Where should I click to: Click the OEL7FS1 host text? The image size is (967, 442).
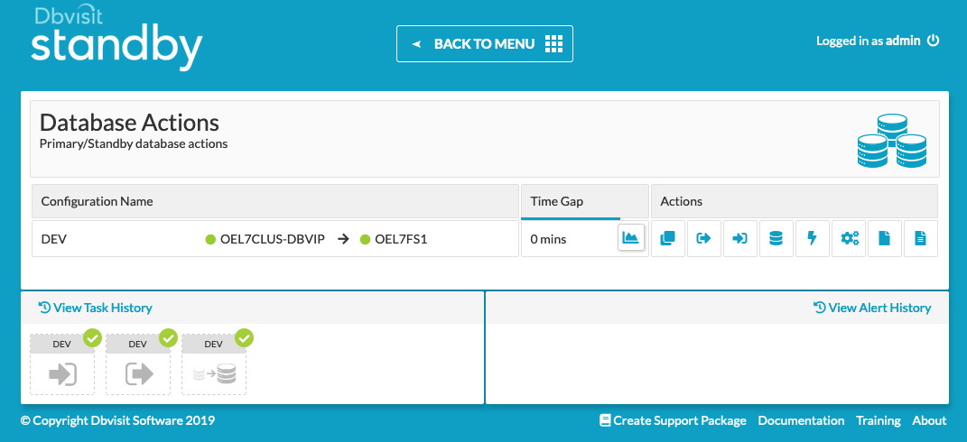[x=401, y=239]
